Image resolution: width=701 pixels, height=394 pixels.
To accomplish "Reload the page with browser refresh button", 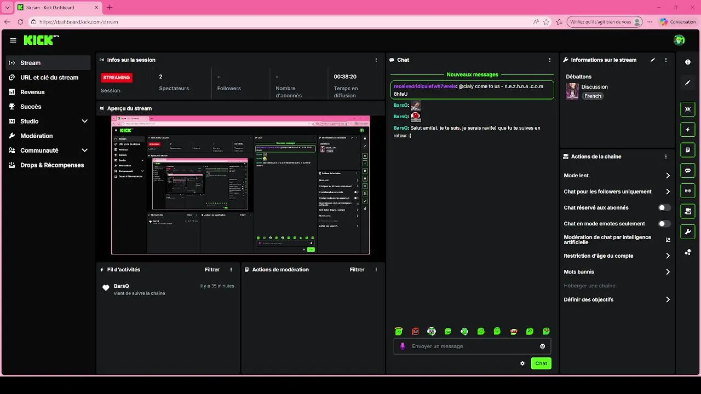I will [x=20, y=22].
